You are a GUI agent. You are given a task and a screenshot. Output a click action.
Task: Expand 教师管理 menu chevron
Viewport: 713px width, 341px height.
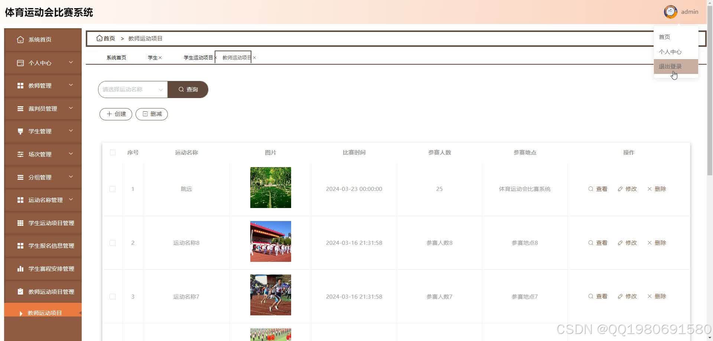tap(71, 85)
